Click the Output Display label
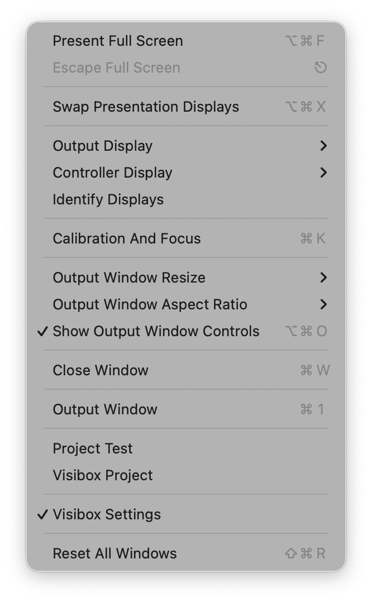372x602 pixels. pos(103,146)
